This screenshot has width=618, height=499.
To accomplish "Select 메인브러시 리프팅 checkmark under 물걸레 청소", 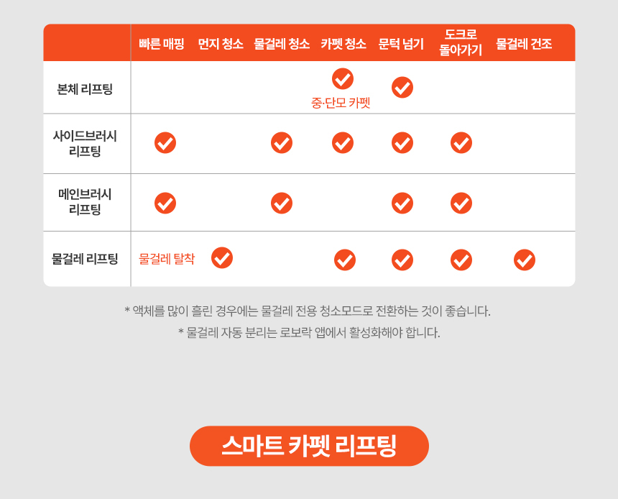I will point(282,203).
